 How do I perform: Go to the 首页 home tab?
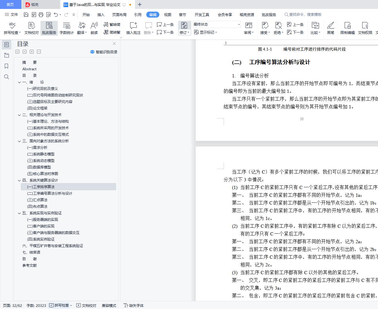click(10, 4)
